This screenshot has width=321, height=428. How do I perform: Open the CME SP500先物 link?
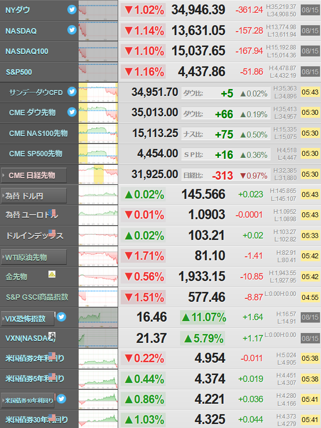coord(36,154)
